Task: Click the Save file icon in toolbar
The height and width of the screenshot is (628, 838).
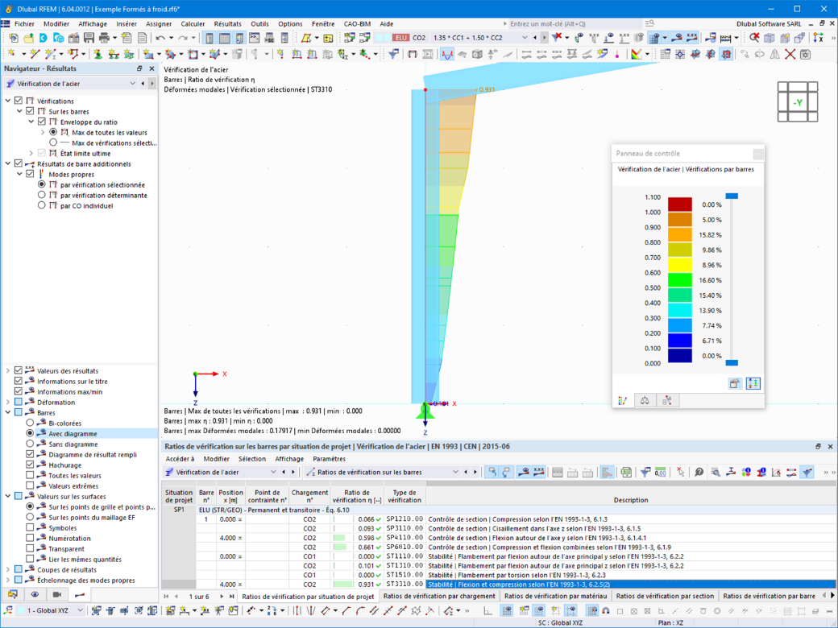Action: point(89,38)
